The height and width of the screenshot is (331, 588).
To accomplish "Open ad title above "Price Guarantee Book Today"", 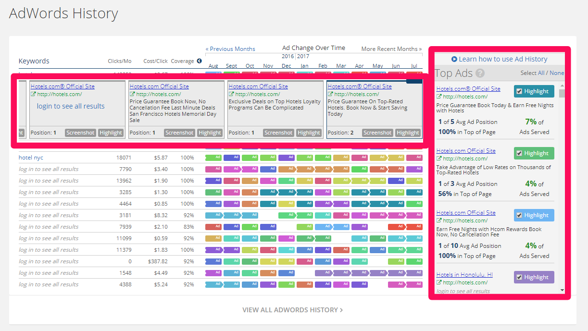I will click(x=468, y=89).
